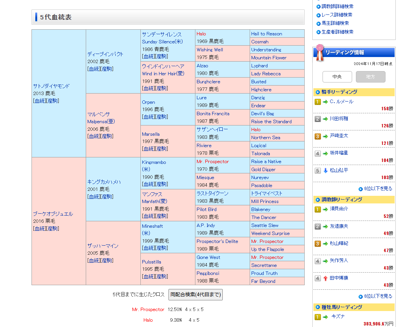Open 産駒 link under キングカメハメハ
Viewport: 406px width, 327px height.
(x=107, y=197)
